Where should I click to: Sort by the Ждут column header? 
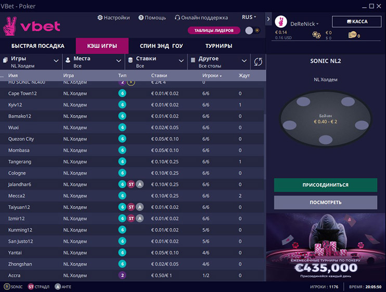[244, 75]
